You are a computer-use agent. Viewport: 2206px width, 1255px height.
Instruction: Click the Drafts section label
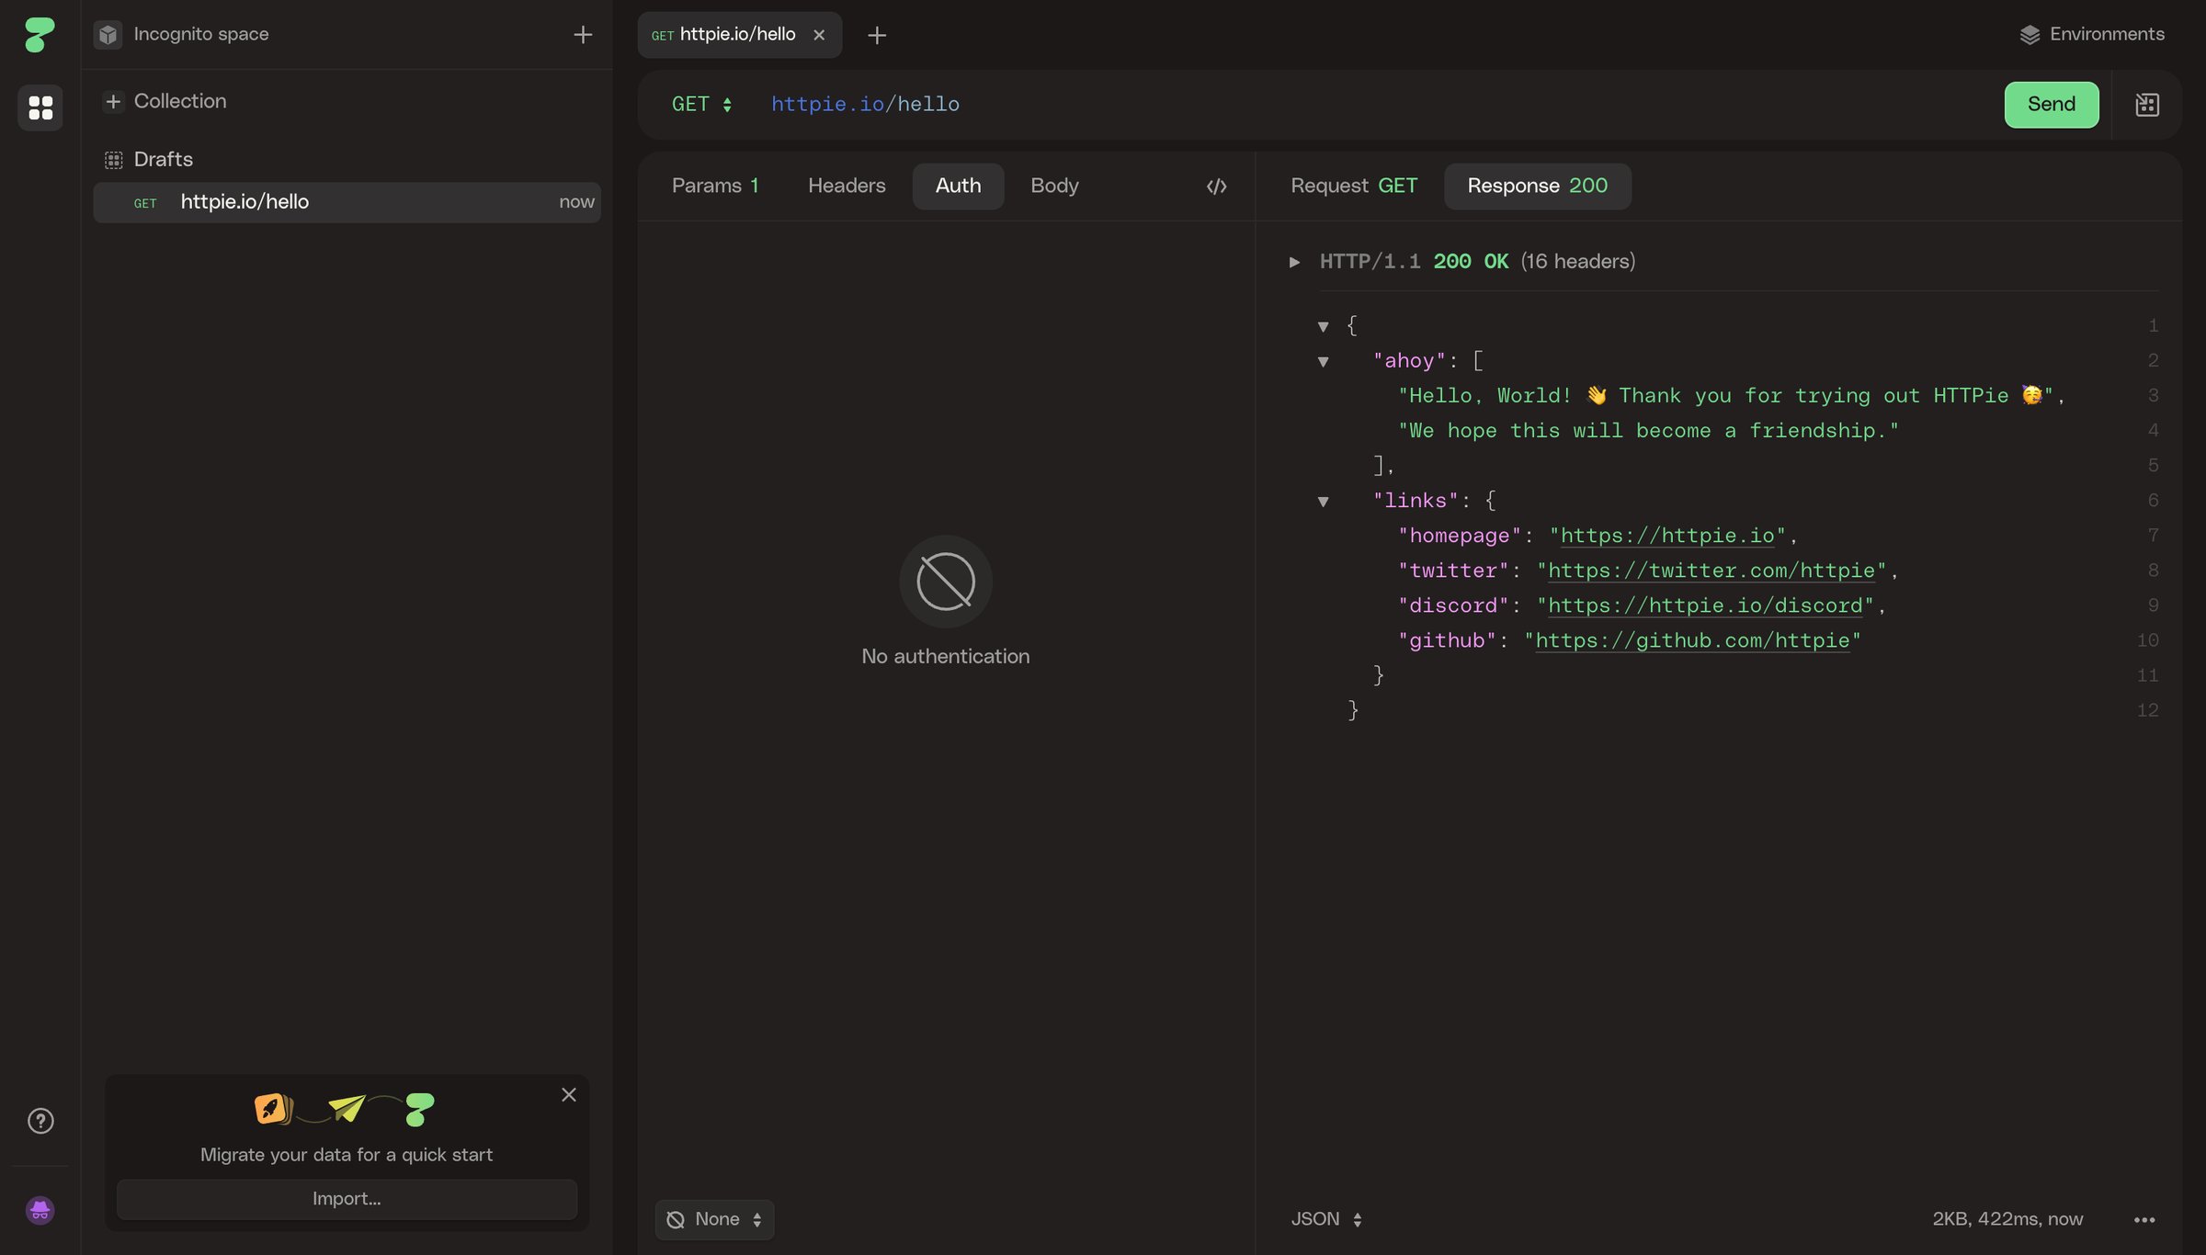click(x=164, y=159)
